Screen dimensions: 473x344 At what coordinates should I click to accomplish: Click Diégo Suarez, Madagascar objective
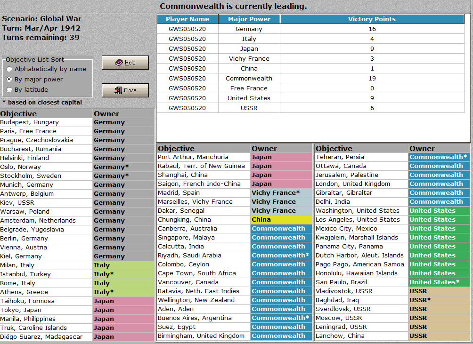coord(46,337)
